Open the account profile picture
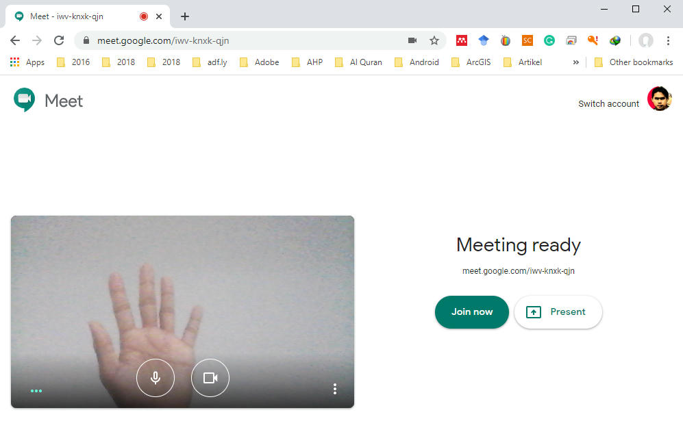This screenshot has height=432, width=683. click(x=659, y=99)
